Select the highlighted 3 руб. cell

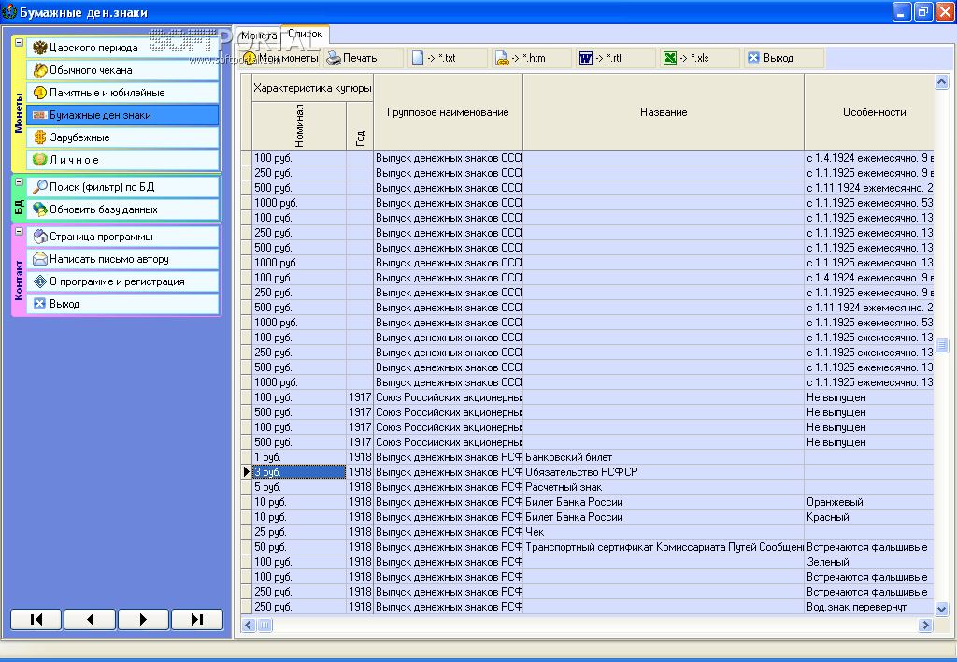(x=299, y=472)
